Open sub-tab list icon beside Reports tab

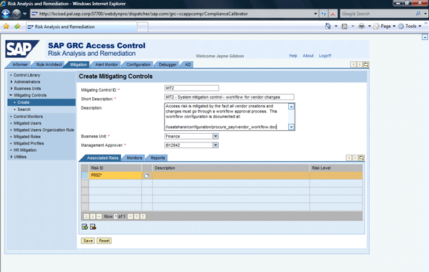[x=361, y=157]
